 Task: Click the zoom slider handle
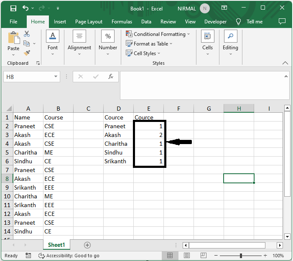[241, 256]
